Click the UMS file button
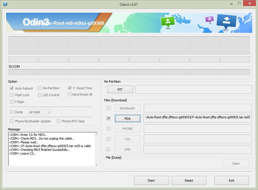The height and width of the screenshot is (190, 258). point(127,149)
